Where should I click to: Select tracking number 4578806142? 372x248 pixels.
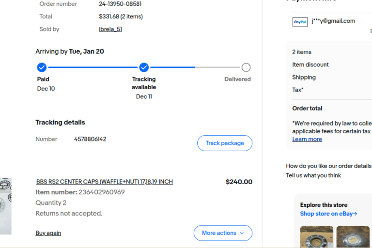point(90,139)
